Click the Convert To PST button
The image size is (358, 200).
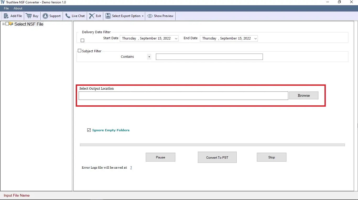click(217, 157)
